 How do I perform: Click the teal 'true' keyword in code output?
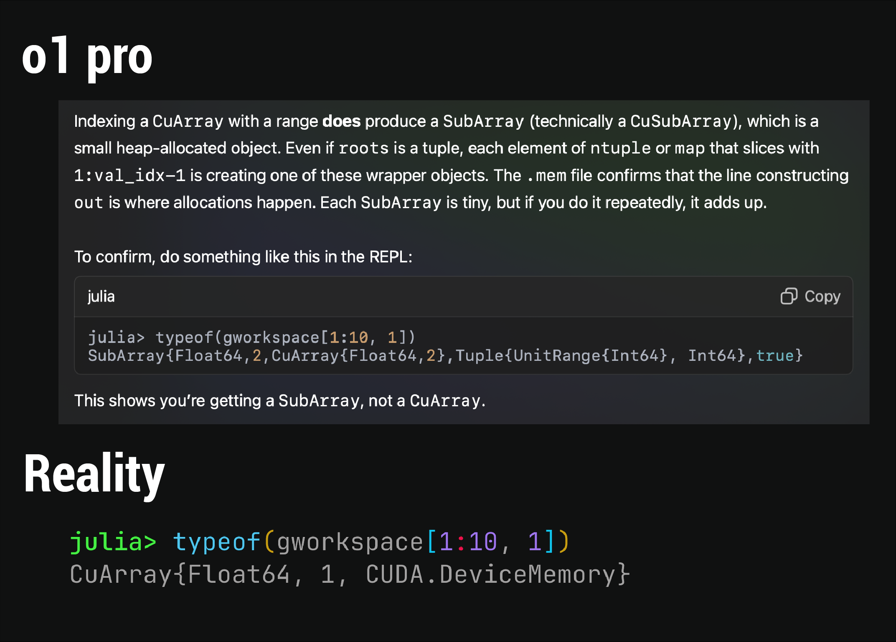pyautogui.click(x=775, y=355)
